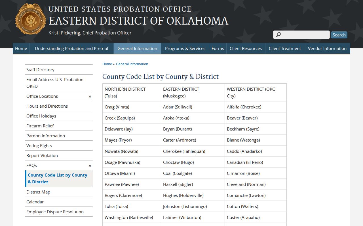Open Pardon Information sidebar link
Viewport: 363px width, 226px height.
tap(59, 136)
